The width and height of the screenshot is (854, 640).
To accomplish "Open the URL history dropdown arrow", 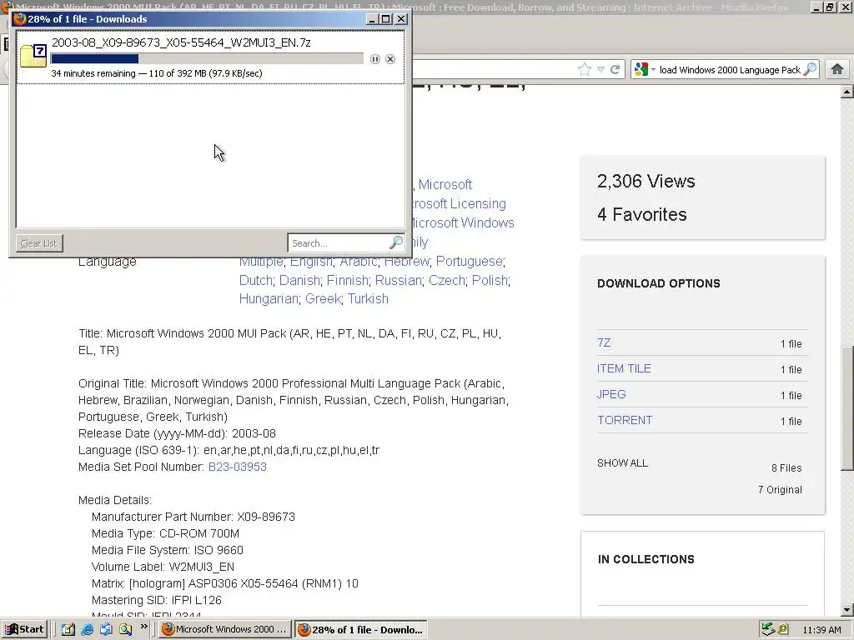I will (600, 70).
